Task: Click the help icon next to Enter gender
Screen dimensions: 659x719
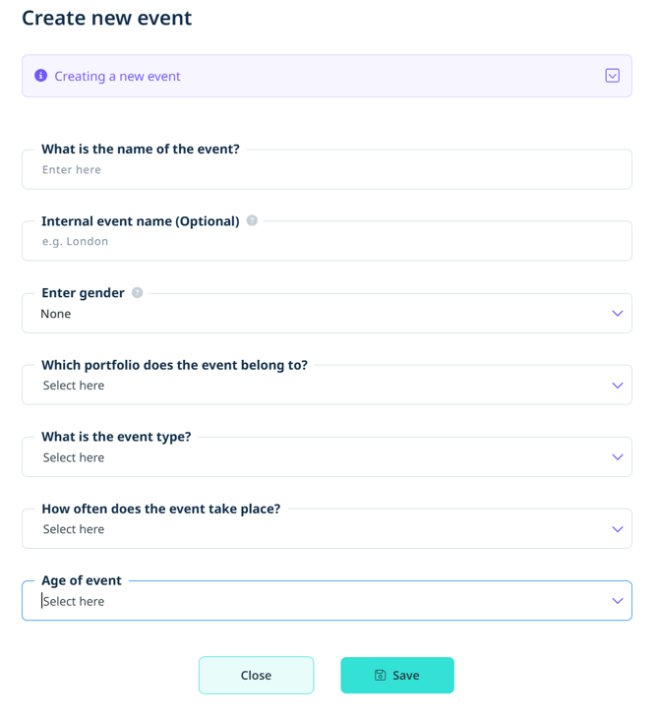Action: 138,293
